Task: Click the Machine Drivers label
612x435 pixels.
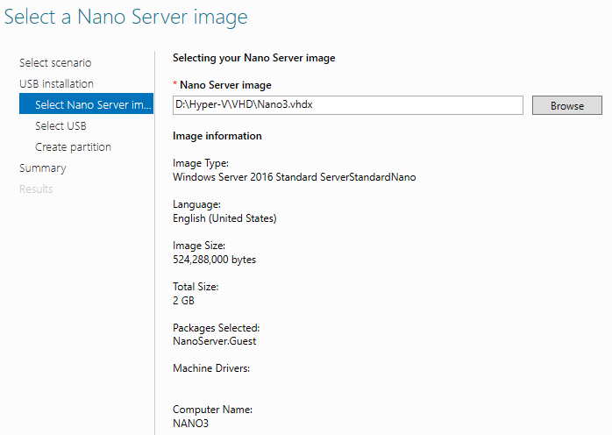Action: [211, 368]
